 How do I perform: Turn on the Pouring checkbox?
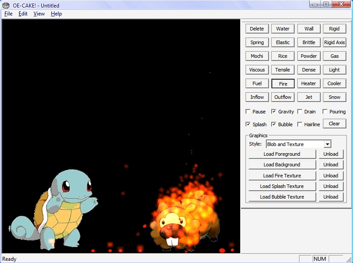coord(325,112)
